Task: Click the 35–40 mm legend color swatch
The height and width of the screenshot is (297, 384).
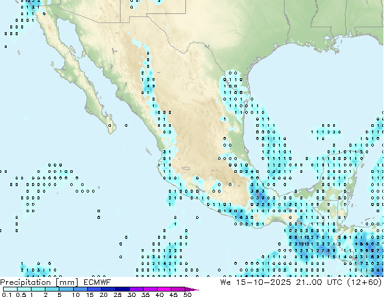Action: point(150,289)
